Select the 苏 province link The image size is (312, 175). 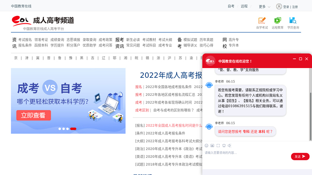coord(180,58)
